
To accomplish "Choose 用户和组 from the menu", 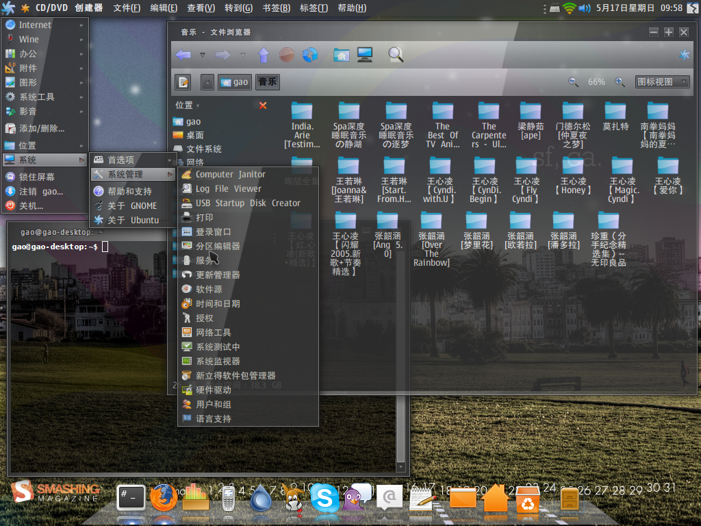I will point(248,404).
